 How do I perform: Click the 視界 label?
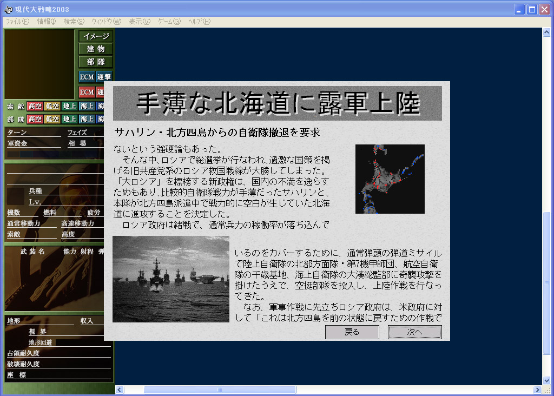tap(37, 332)
